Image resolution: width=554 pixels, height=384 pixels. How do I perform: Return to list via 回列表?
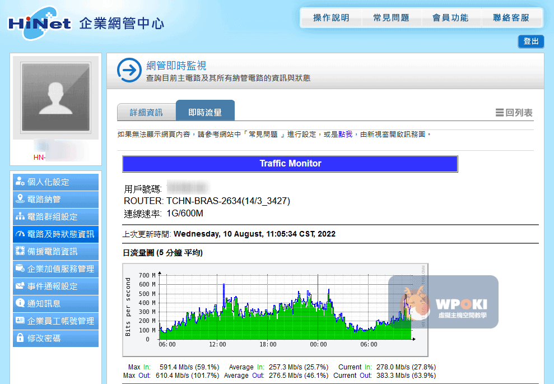(x=514, y=113)
